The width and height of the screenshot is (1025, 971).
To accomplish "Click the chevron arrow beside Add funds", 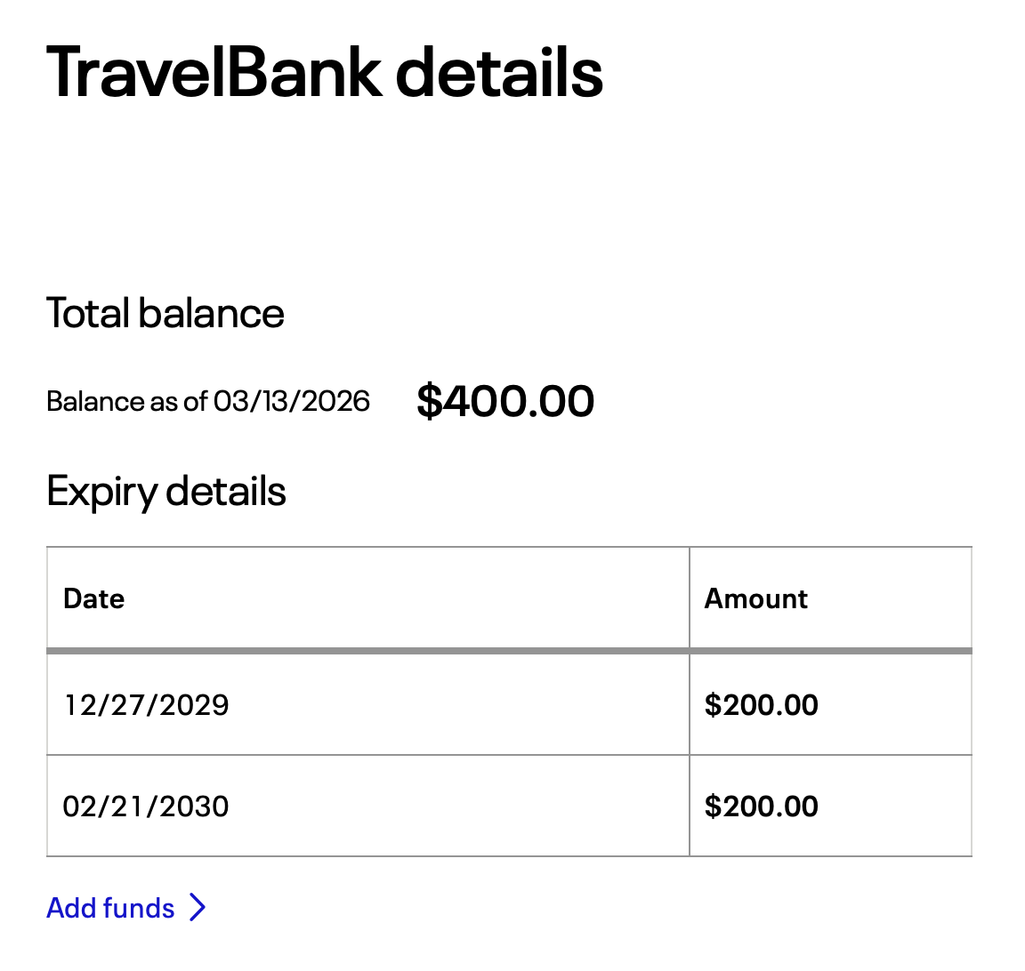I will coord(198,907).
